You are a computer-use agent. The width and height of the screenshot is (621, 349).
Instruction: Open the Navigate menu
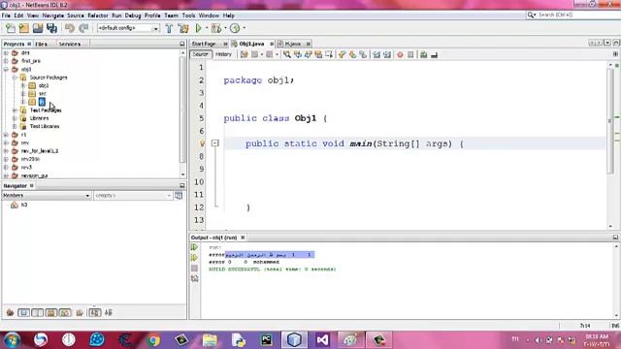[x=53, y=16]
